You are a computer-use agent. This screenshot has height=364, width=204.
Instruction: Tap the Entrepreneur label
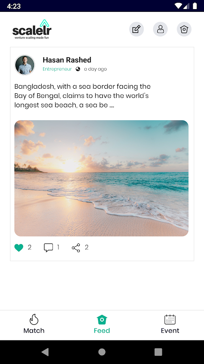click(x=57, y=69)
